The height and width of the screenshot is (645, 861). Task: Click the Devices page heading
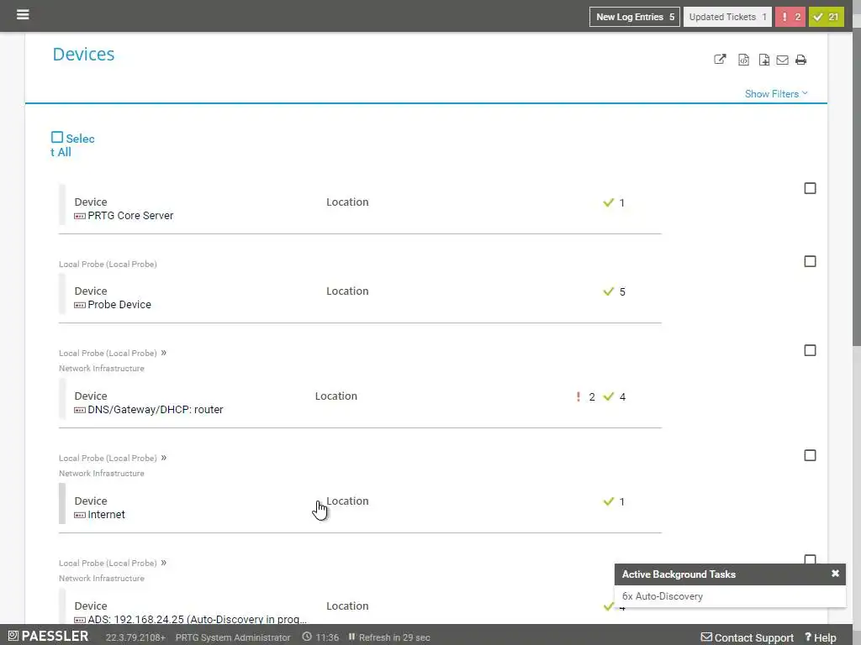(x=83, y=55)
